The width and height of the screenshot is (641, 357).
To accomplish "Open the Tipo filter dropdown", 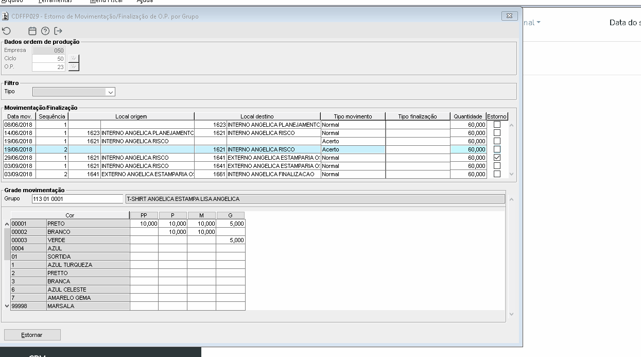I will [110, 92].
